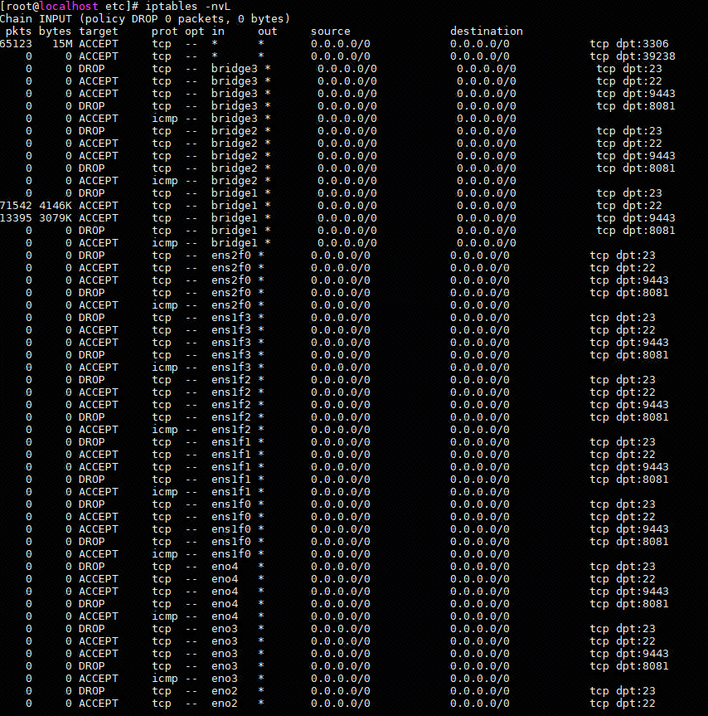Click 'eno2' in the dpt:23 row

click(225, 691)
